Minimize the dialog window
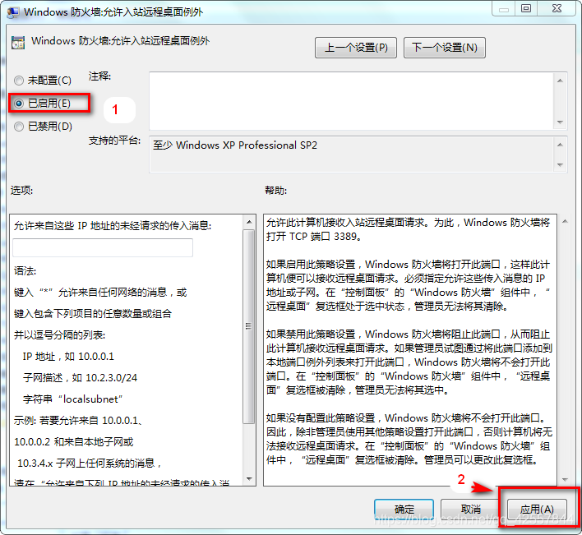This screenshot has height=535, width=582. coord(504,9)
